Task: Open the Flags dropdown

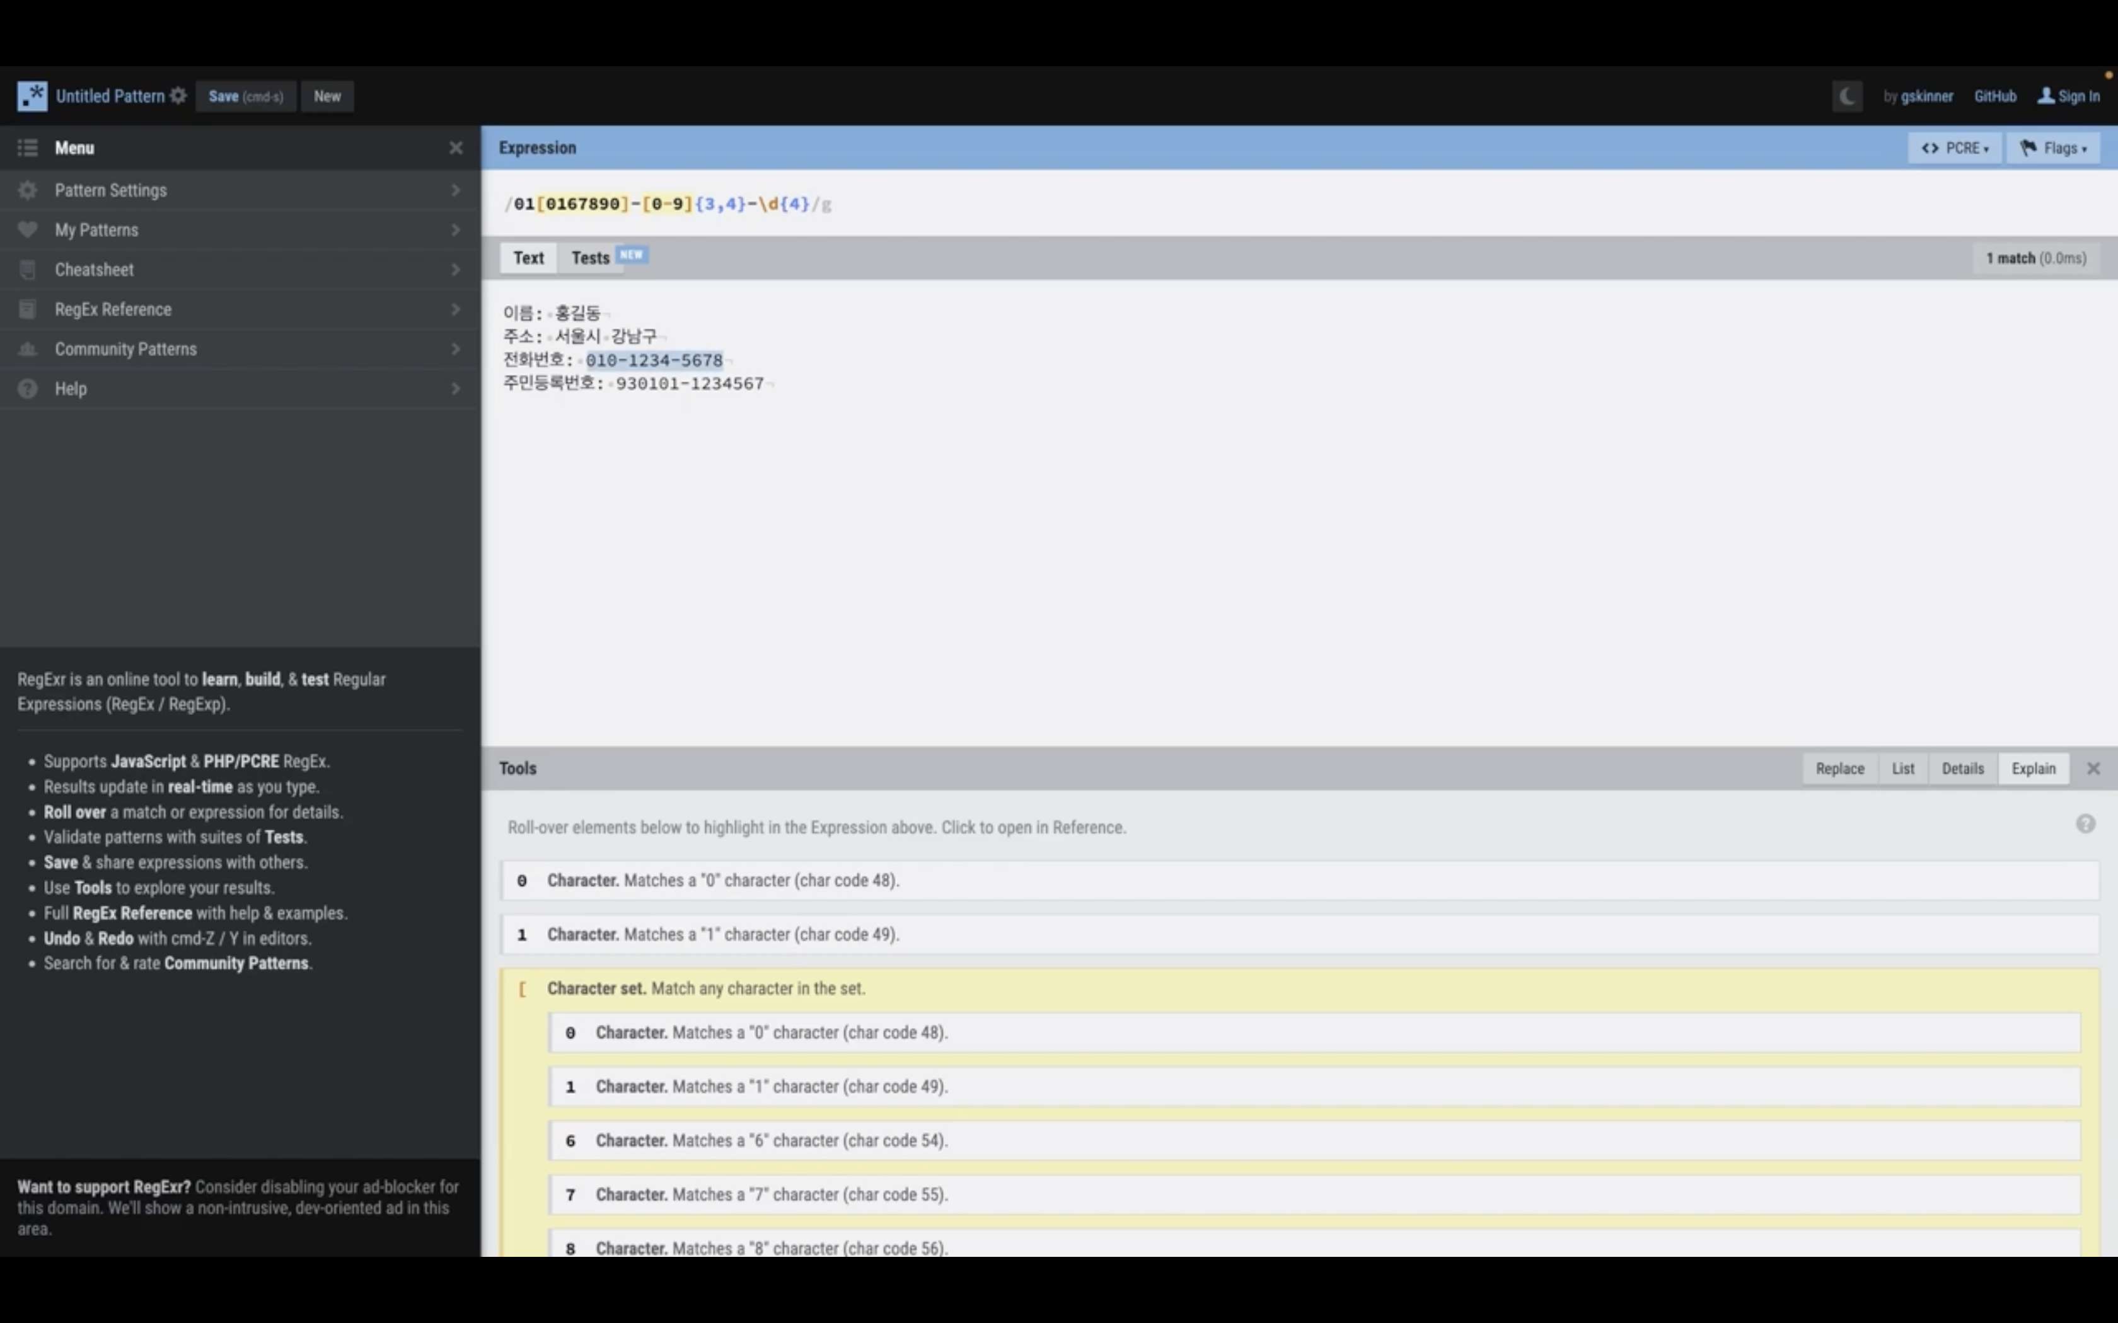Action: tap(2052, 148)
